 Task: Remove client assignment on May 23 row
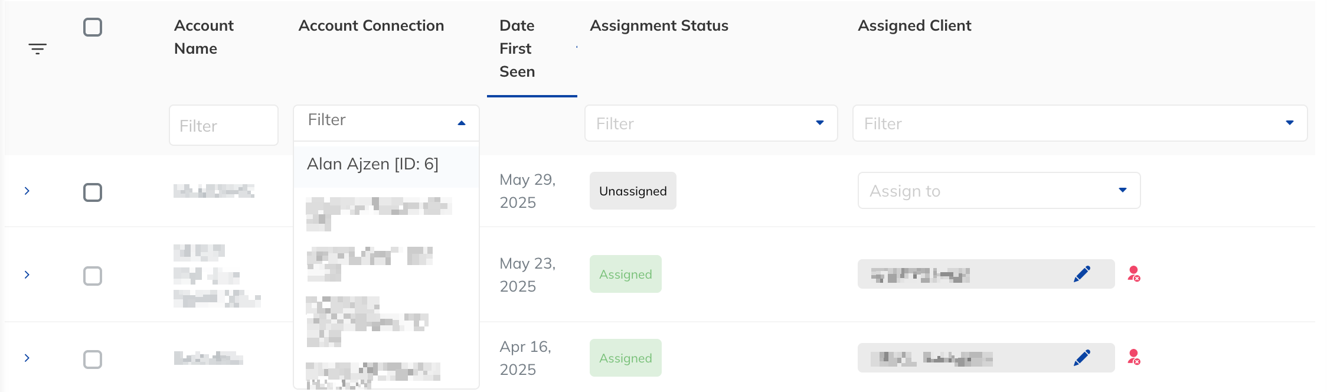pos(1134,274)
